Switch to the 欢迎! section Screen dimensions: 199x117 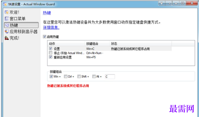[14, 12]
